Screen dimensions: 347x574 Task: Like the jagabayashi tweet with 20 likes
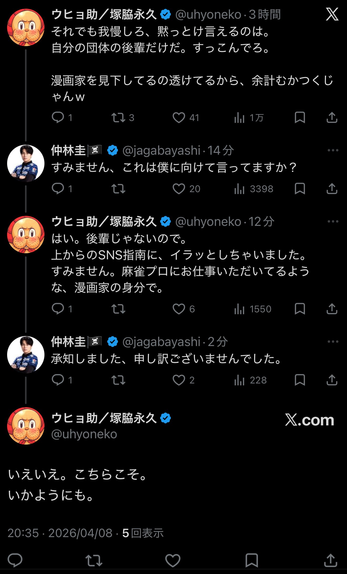tap(179, 189)
